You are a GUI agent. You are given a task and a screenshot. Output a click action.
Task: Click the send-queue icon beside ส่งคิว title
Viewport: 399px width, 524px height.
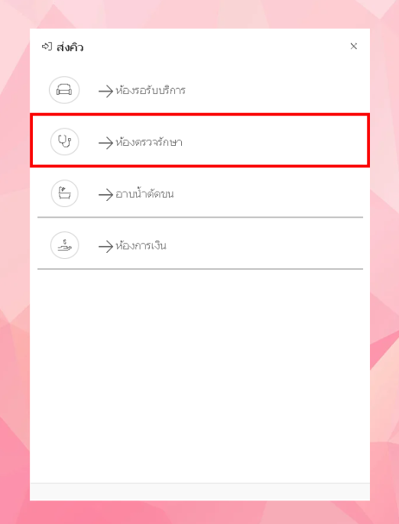(47, 47)
